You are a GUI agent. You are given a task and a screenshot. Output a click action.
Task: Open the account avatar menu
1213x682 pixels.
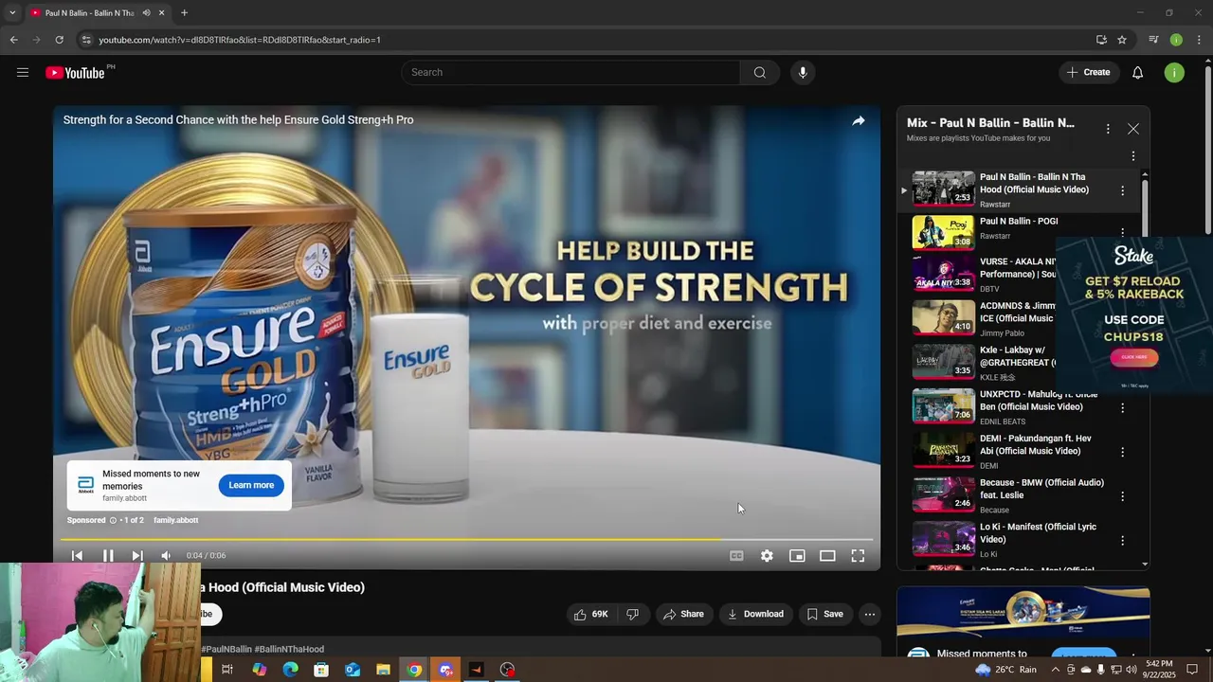(x=1174, y=73)
